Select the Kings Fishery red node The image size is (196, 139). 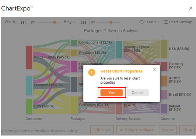tap(29, 57)
